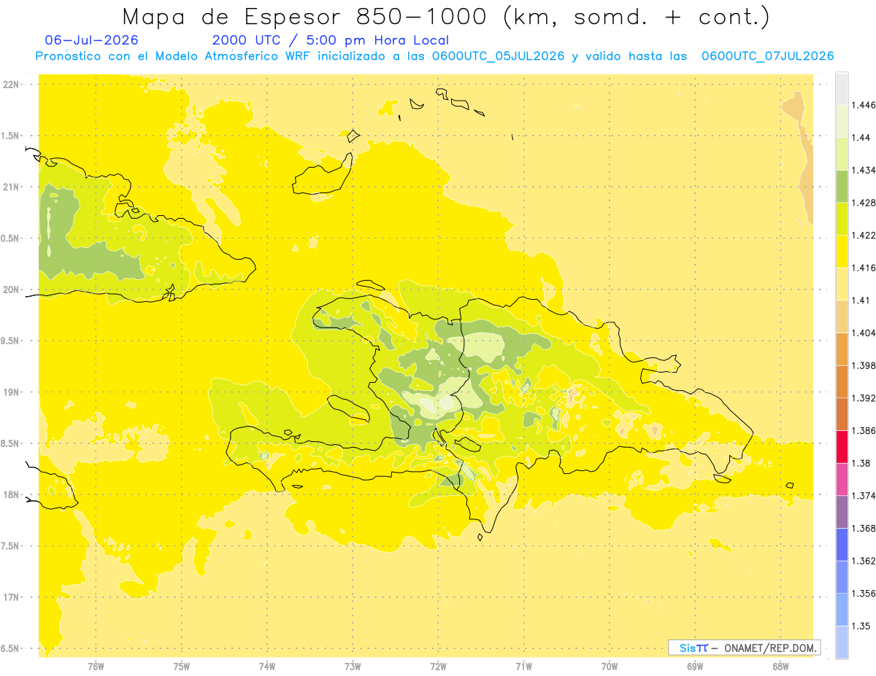Click the "1.398" colorbar value
This screenshot has width=876, height=676.
(x=864, y=365)
